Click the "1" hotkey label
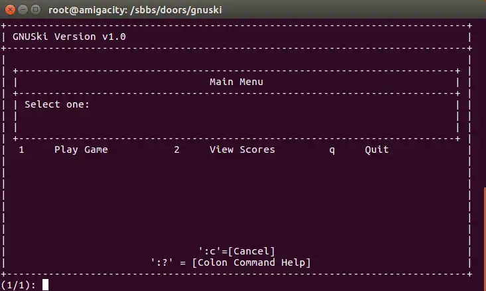 (x=21, y=150)
